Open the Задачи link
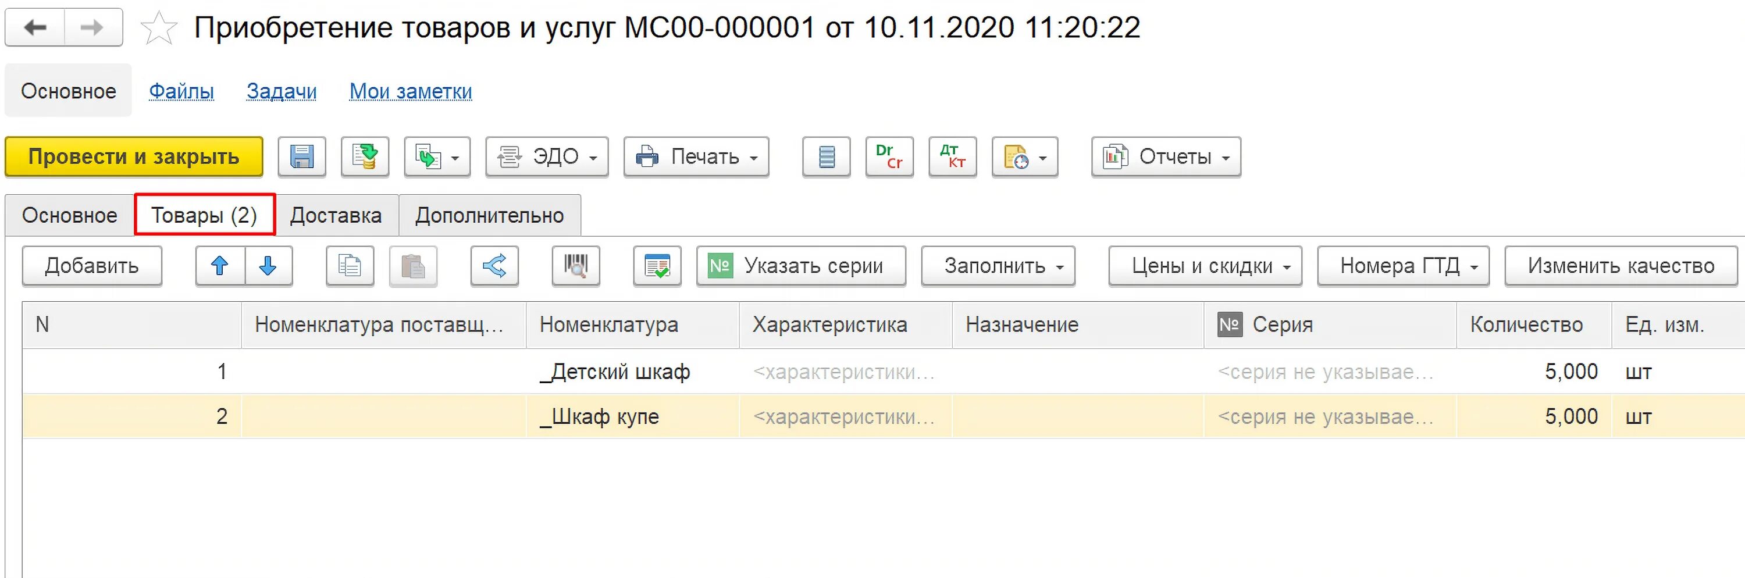Viewport: 1745px width, 578px height. coord(282,91)
